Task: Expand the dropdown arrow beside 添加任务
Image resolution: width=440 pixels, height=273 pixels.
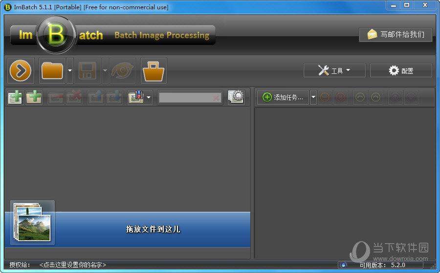Action: (313, 97)
